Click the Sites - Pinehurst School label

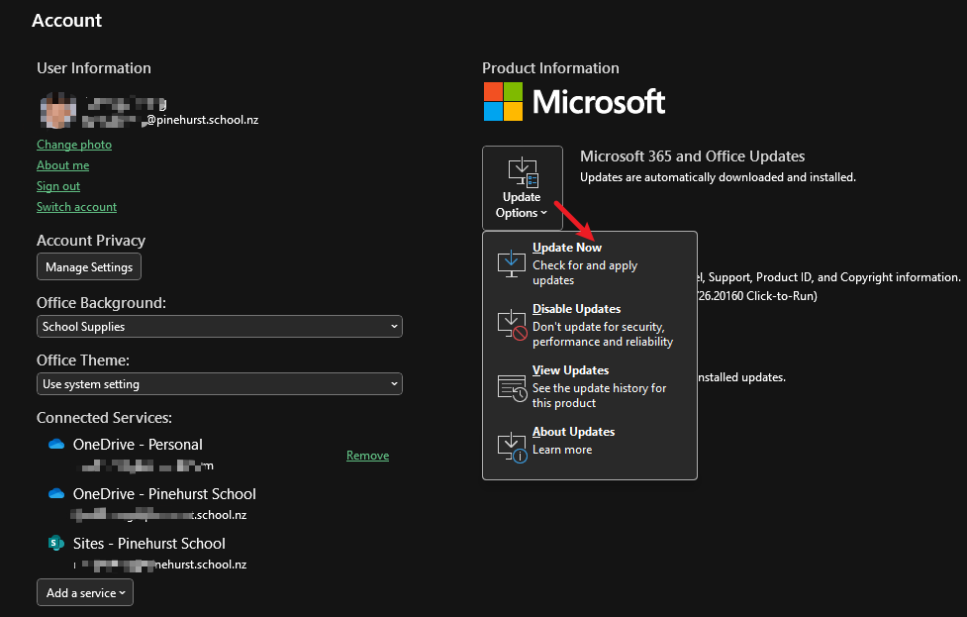[x=149, y=544]
